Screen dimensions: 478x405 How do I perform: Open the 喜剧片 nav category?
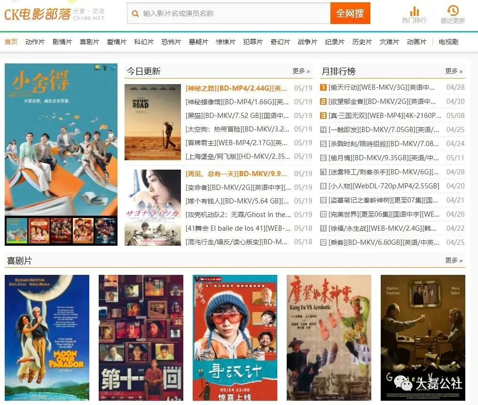(x=89, y=42)
